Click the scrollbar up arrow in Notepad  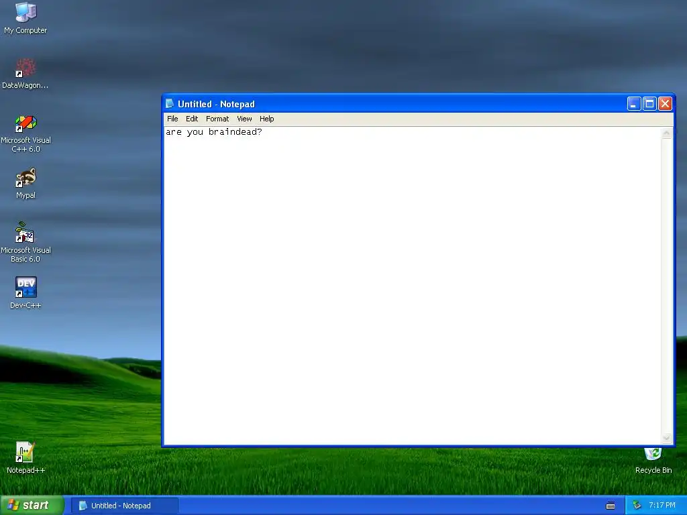coord(666,133)
